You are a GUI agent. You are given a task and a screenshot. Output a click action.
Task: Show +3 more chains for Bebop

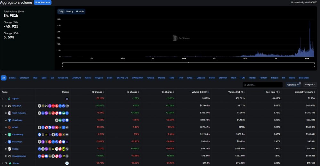tap(67, 149)
